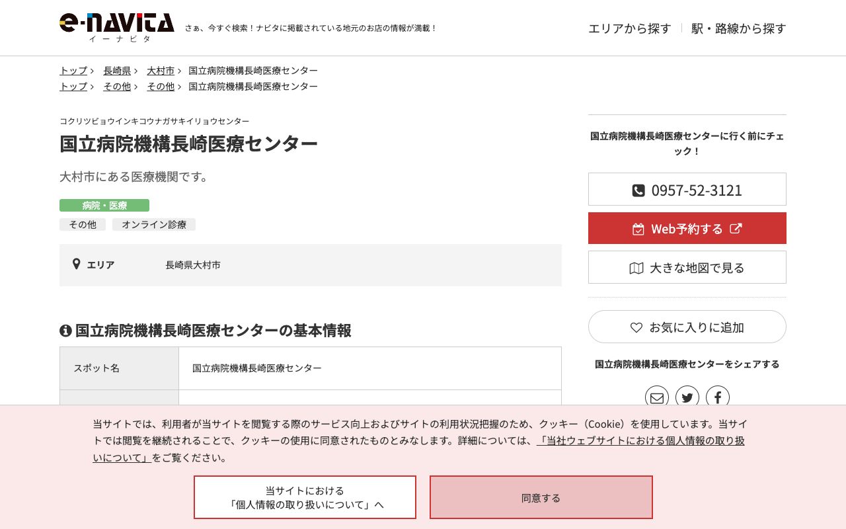
Task: Share via the Twitter bird icon
Action: pos(687,397)
